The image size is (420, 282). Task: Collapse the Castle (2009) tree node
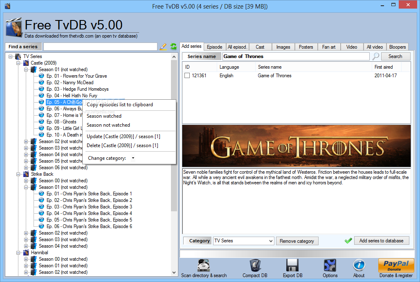click(x=18, y=63)
